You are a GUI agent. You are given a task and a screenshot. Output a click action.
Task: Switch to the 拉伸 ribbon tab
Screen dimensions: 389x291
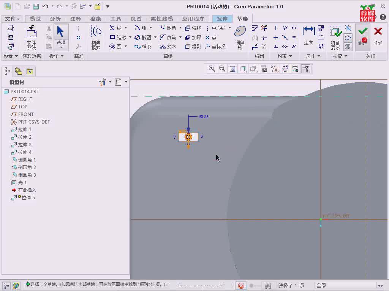(x=222, y=19)
